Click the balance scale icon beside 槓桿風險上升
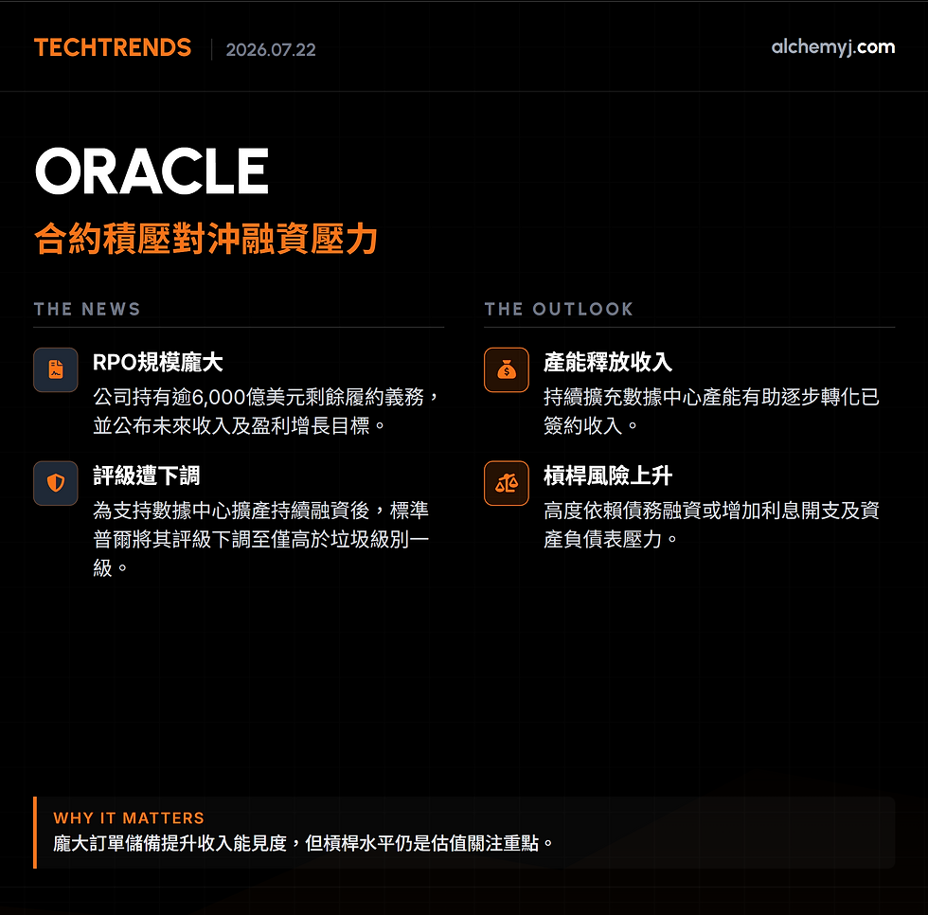The width and height of the screenshot is (928, 915). (x=507, y=483)
